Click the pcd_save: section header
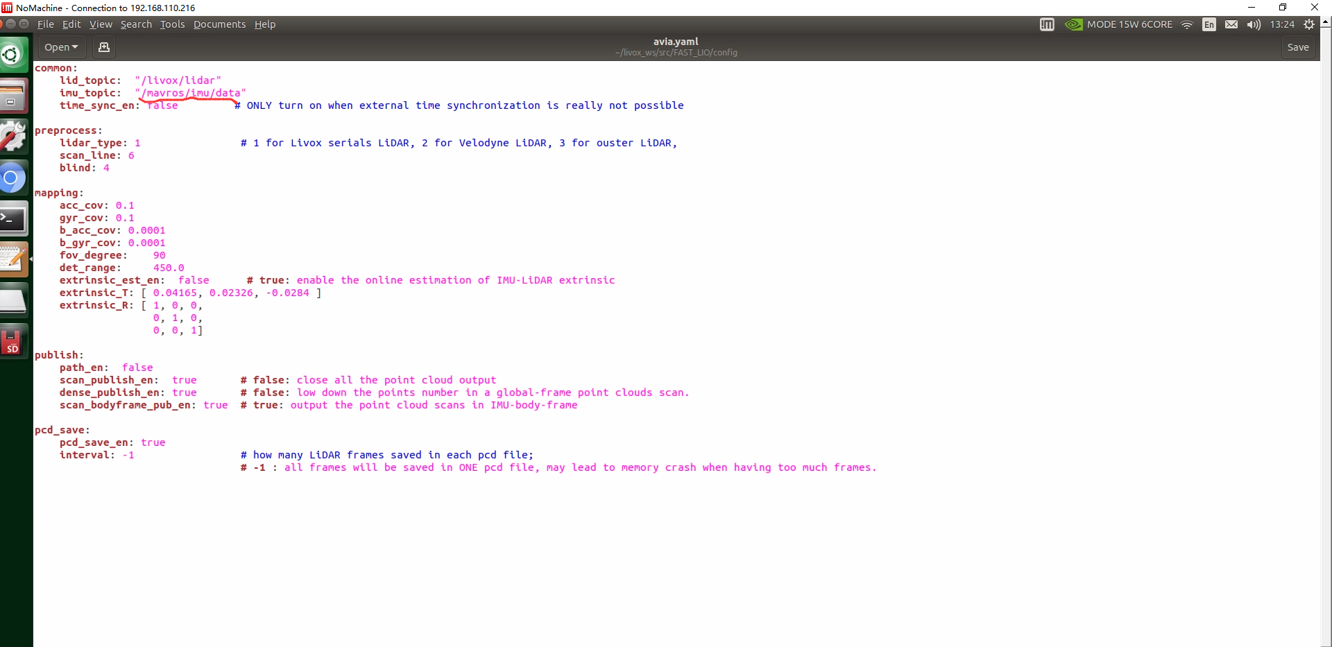 (62, 430)
